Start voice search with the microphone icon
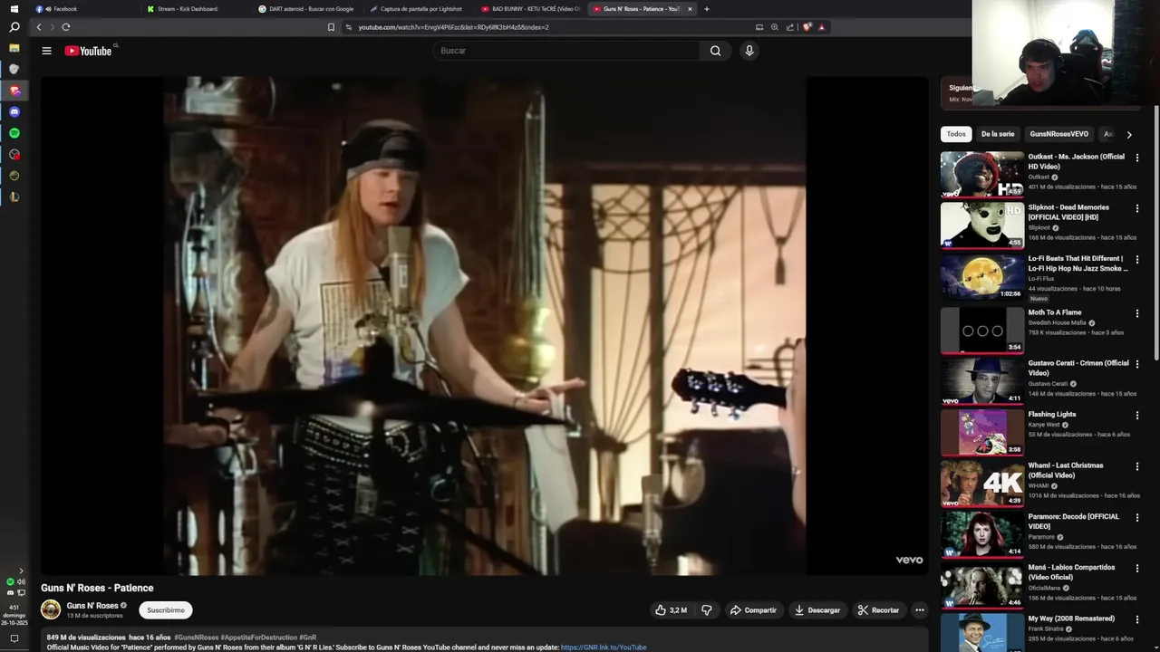 [749, 51]
